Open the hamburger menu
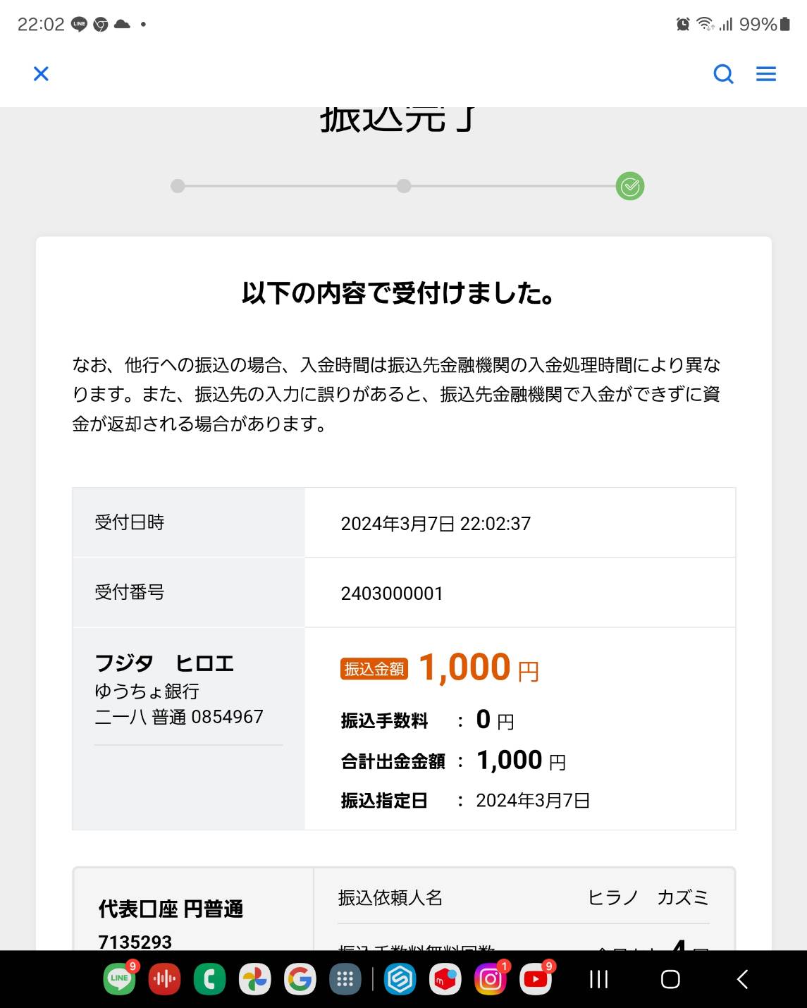Screen dimensions: 807x1008 pyautogui.click(x=766, y=74)
